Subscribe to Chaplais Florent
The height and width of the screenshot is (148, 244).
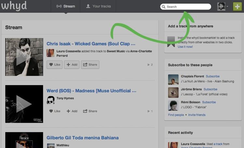tap(212, 76)
